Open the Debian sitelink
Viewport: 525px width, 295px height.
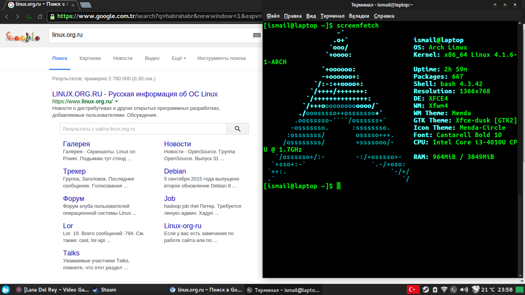point(175,171)
